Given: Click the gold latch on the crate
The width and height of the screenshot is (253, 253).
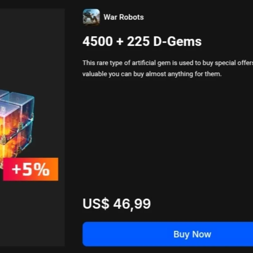Looking at the screenshot, I should click(21, 126).
